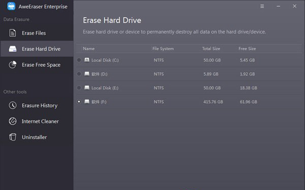Open the hamburger menu in title bar

pyautogui.click(x=262, y=6)
